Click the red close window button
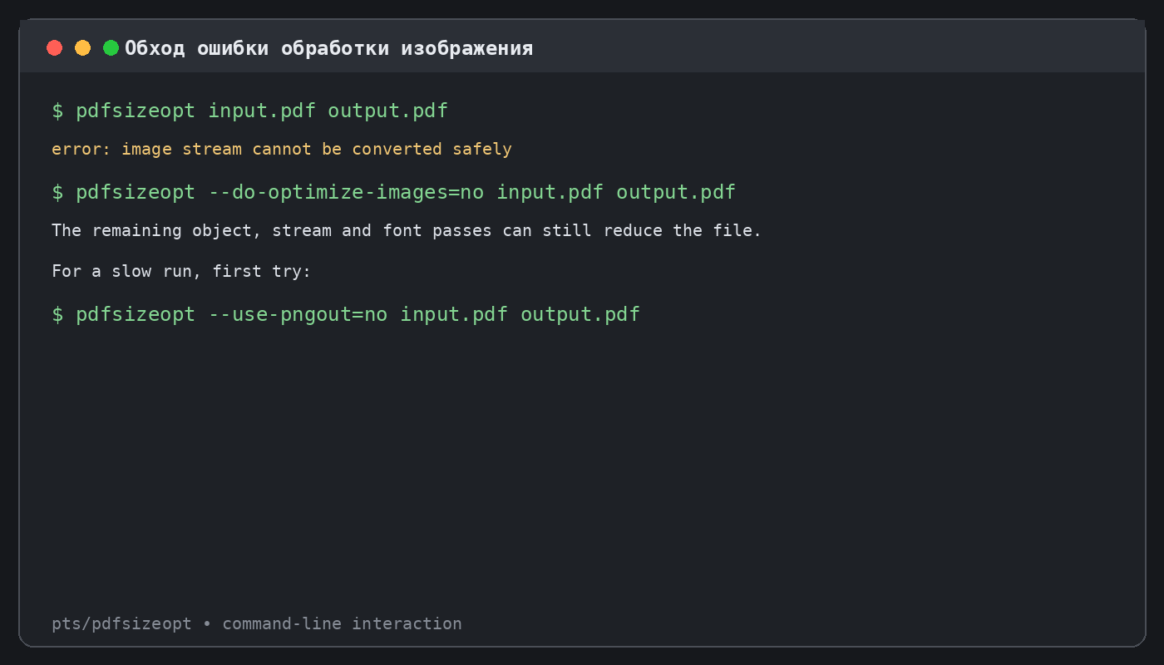Viewport: 1164px width, 665px height. pyautogui.click(x=55, y=48)
